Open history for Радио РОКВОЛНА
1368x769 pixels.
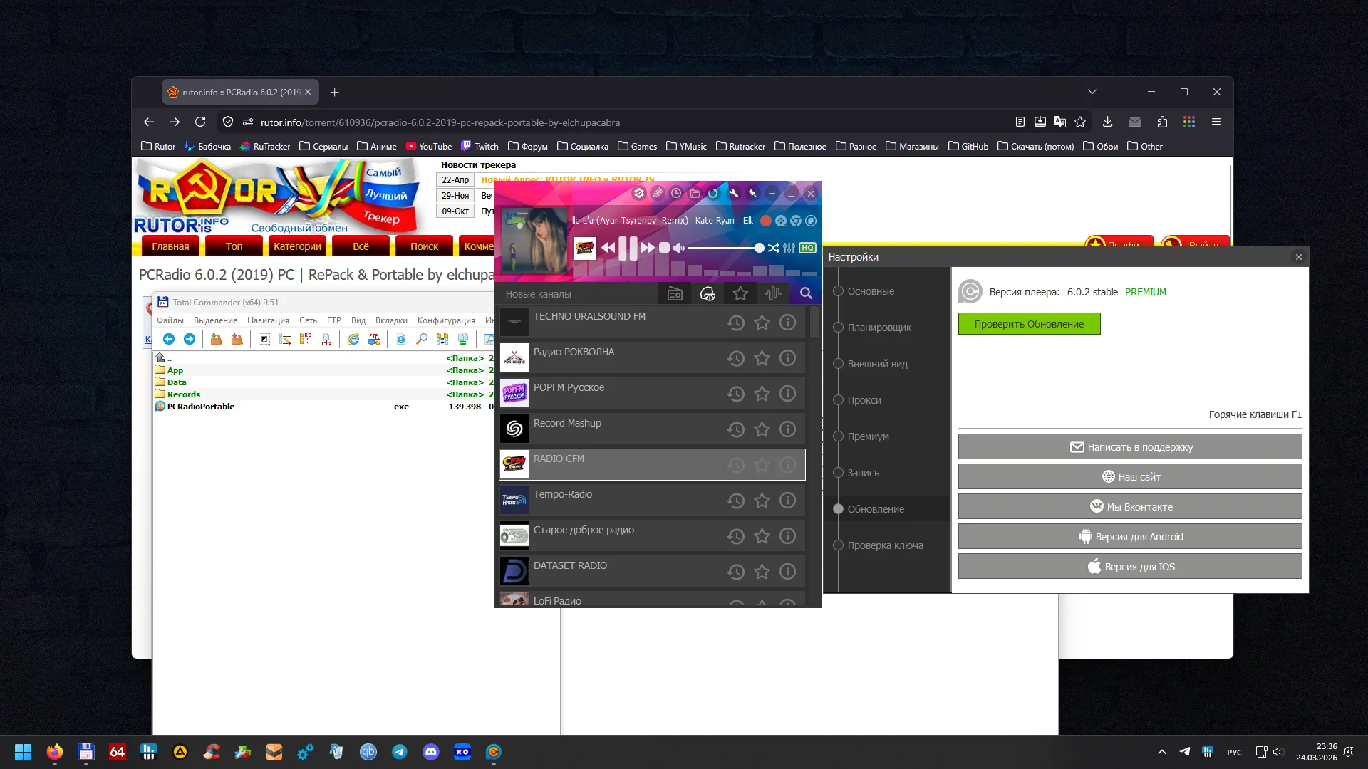736,358
